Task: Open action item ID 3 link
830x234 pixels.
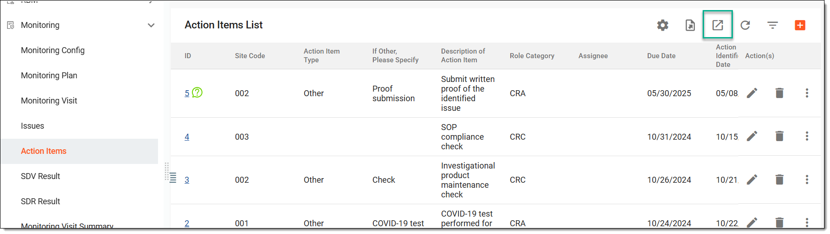Action: 187,180
